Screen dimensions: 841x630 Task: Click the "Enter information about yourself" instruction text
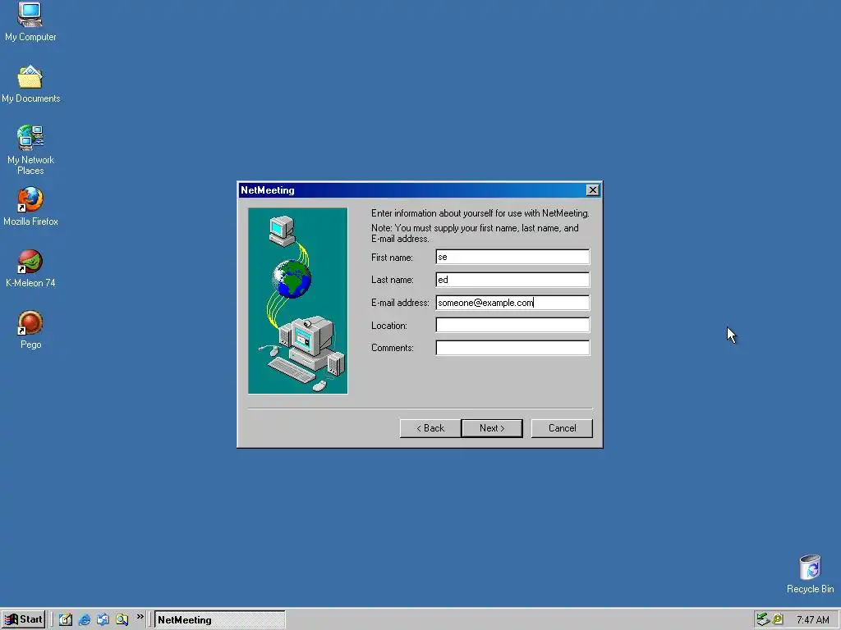pos(480,213)
